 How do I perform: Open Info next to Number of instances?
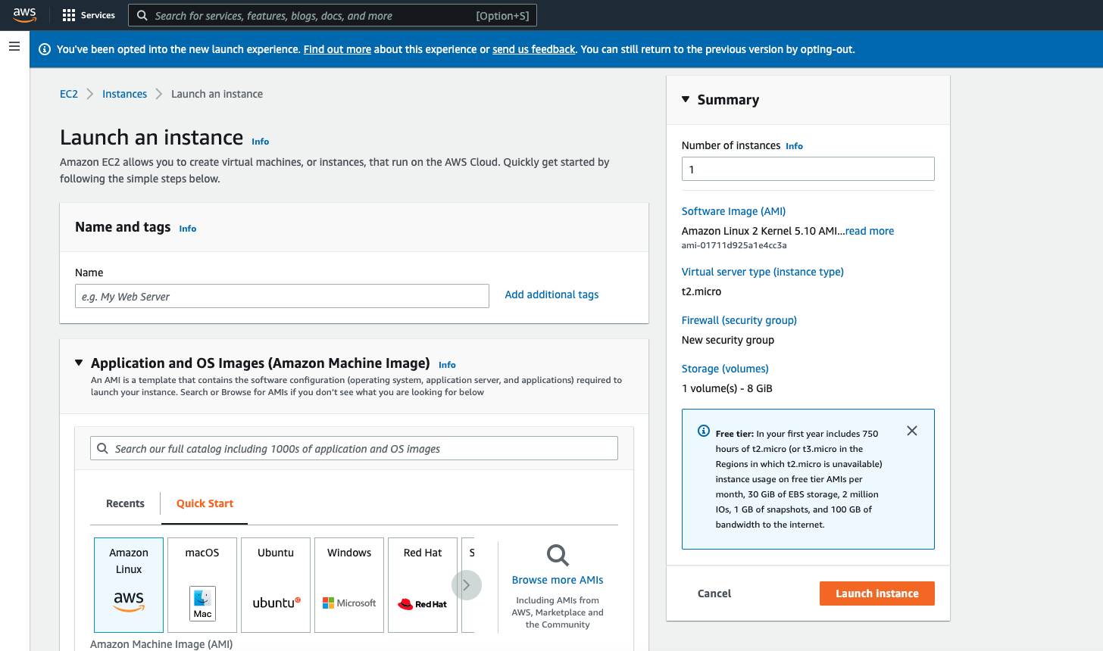[794, 146]
